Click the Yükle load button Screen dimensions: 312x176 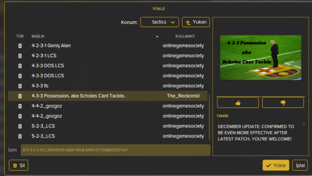(276, 165)
